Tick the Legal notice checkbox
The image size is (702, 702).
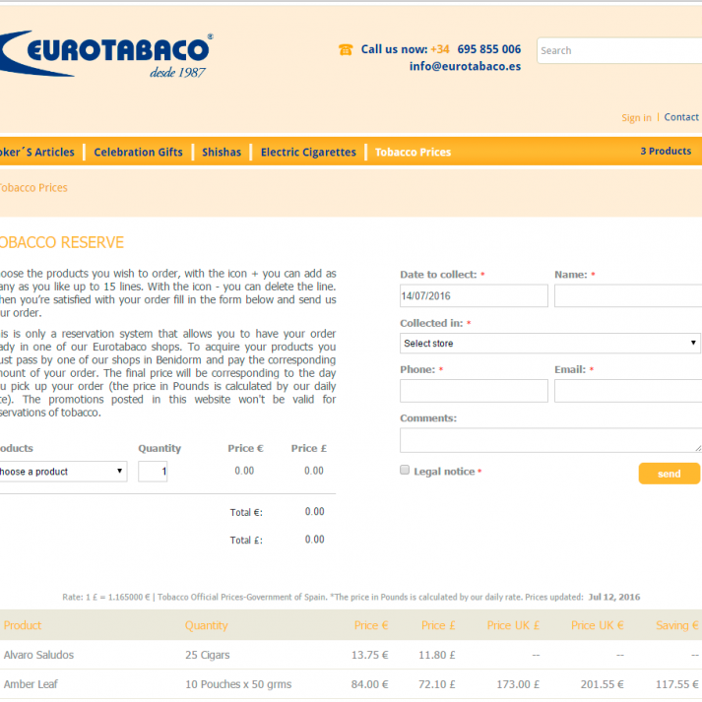point(405,470)
